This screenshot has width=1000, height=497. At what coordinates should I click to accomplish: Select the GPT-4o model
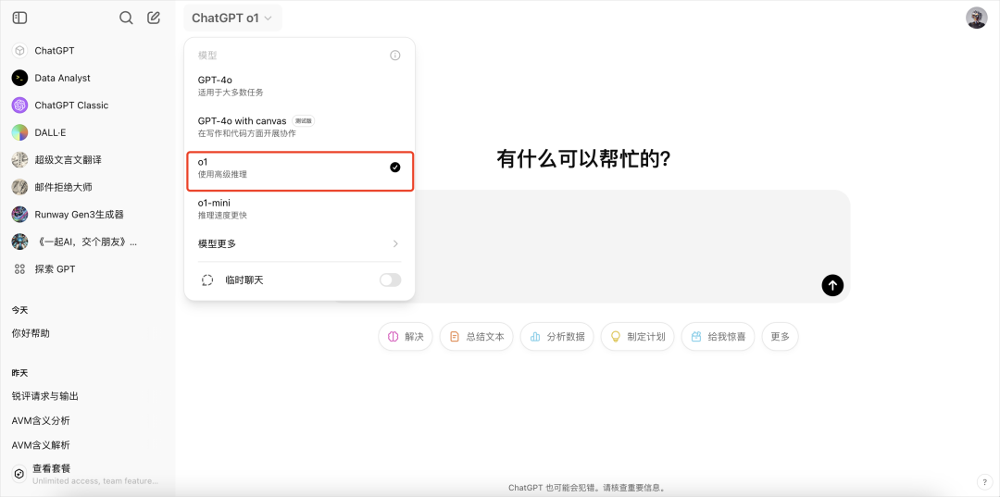(x=299, y=86)
